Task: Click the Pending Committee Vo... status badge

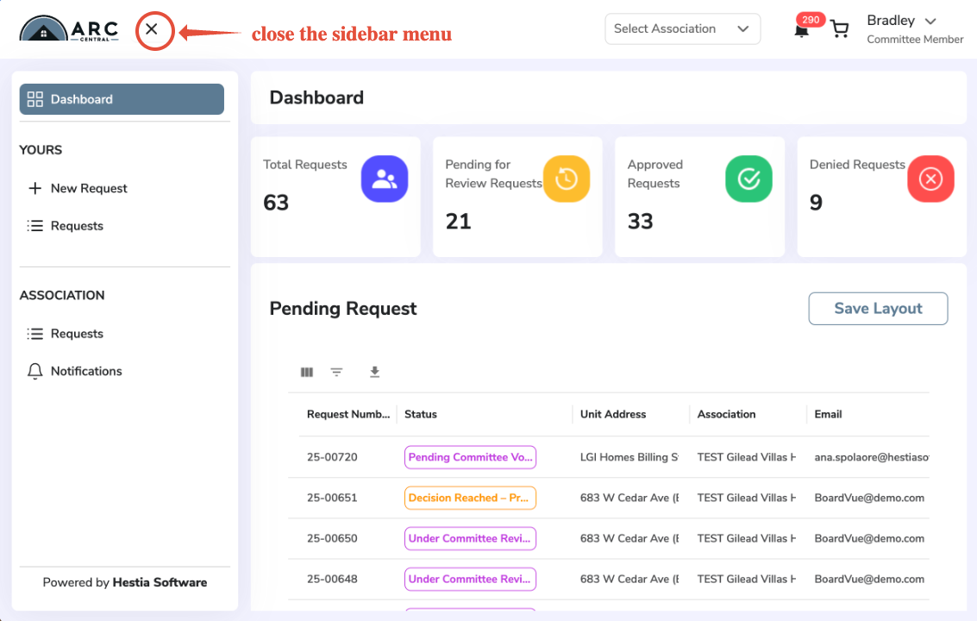Action: [x=471, y=457]
